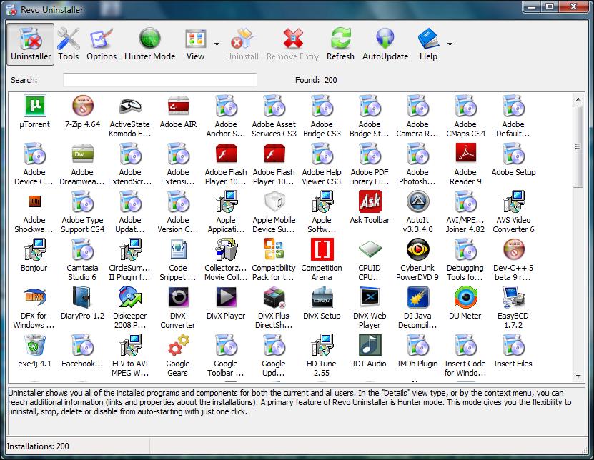The image size is (594, 460).
Task: Click the list scrollbar up arrow
Action: tap(578, 99)
